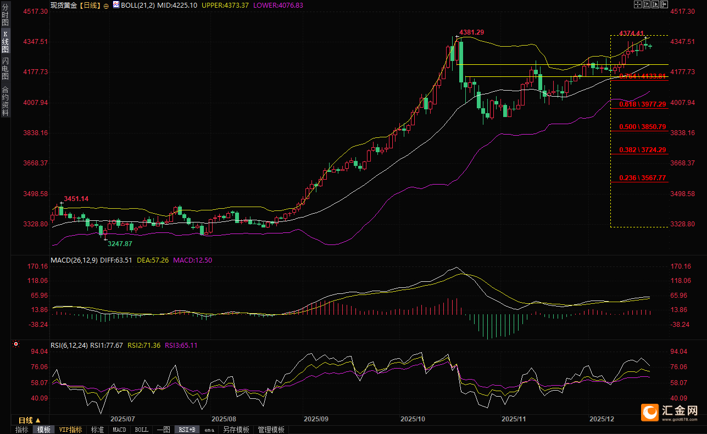The height and width of the screenshot is (434, 707).
Task: Select the MACD template
Action: click(119, 430)
